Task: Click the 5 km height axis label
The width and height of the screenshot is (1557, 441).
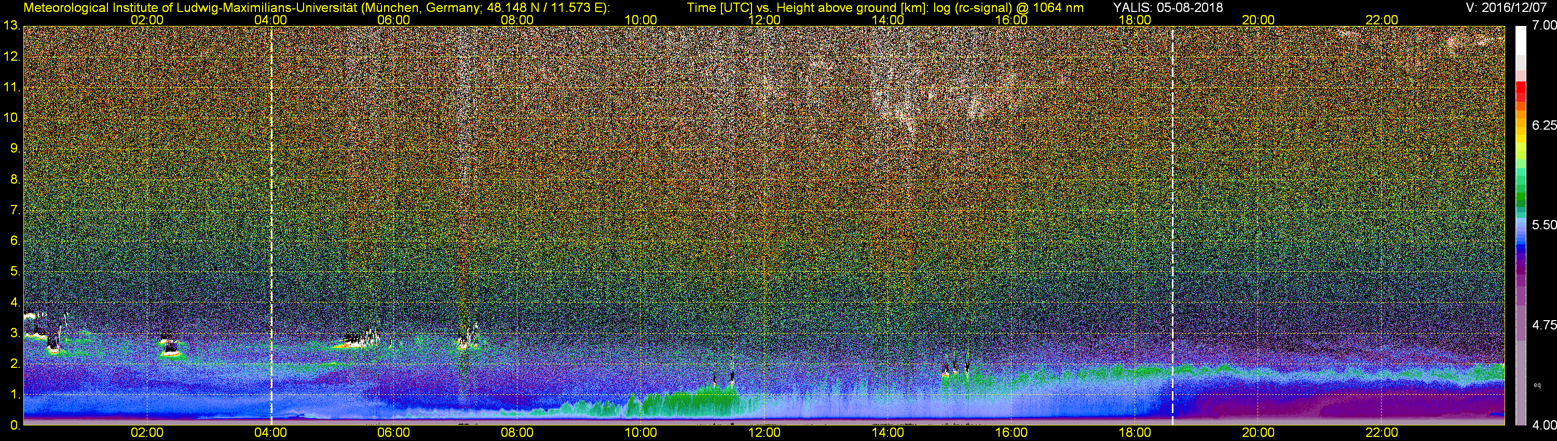Action: pos(15,271)
